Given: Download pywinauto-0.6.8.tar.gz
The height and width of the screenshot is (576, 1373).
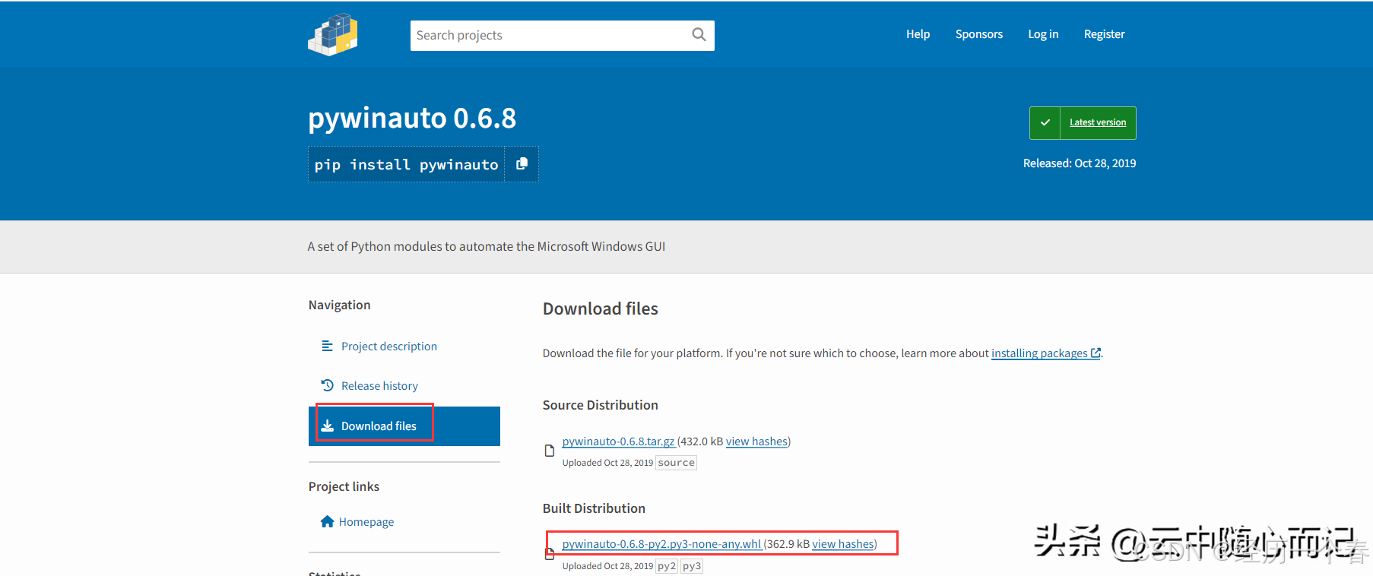Looking at the screenshot, I should coord(618,441).
